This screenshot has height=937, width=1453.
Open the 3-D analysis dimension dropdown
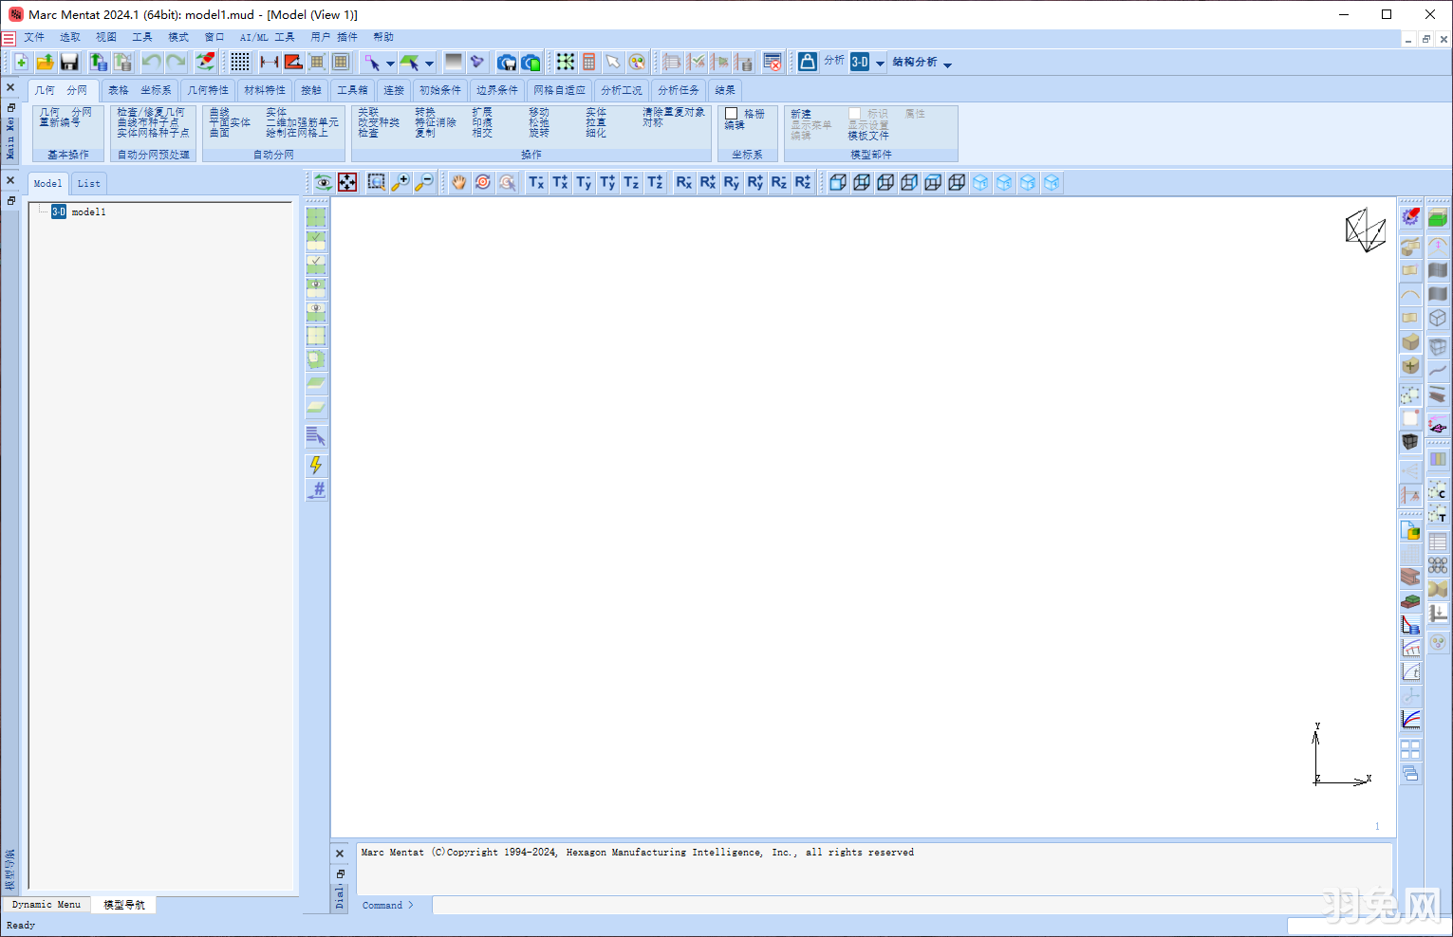(880, 64)
